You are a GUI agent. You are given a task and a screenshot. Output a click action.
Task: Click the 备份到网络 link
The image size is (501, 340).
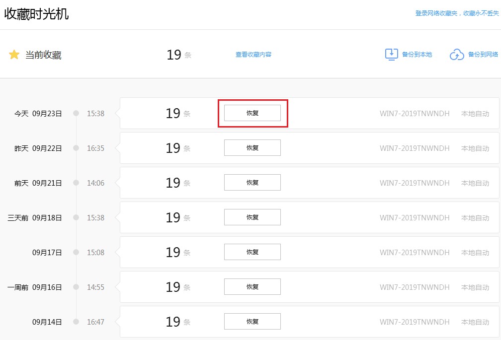[x=483, y=55]
